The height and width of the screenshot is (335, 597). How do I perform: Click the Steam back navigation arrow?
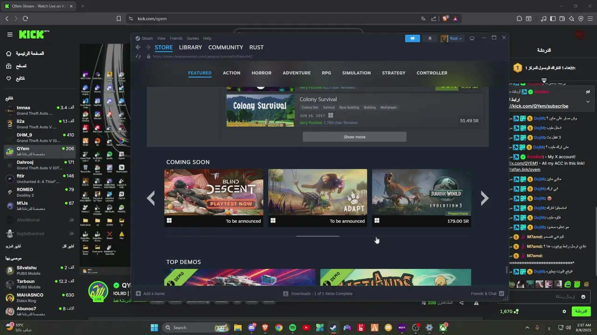tap(138, 47)
